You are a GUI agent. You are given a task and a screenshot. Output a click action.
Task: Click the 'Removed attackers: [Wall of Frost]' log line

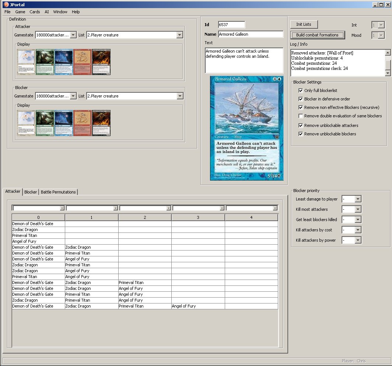click(x=322, y=53)
